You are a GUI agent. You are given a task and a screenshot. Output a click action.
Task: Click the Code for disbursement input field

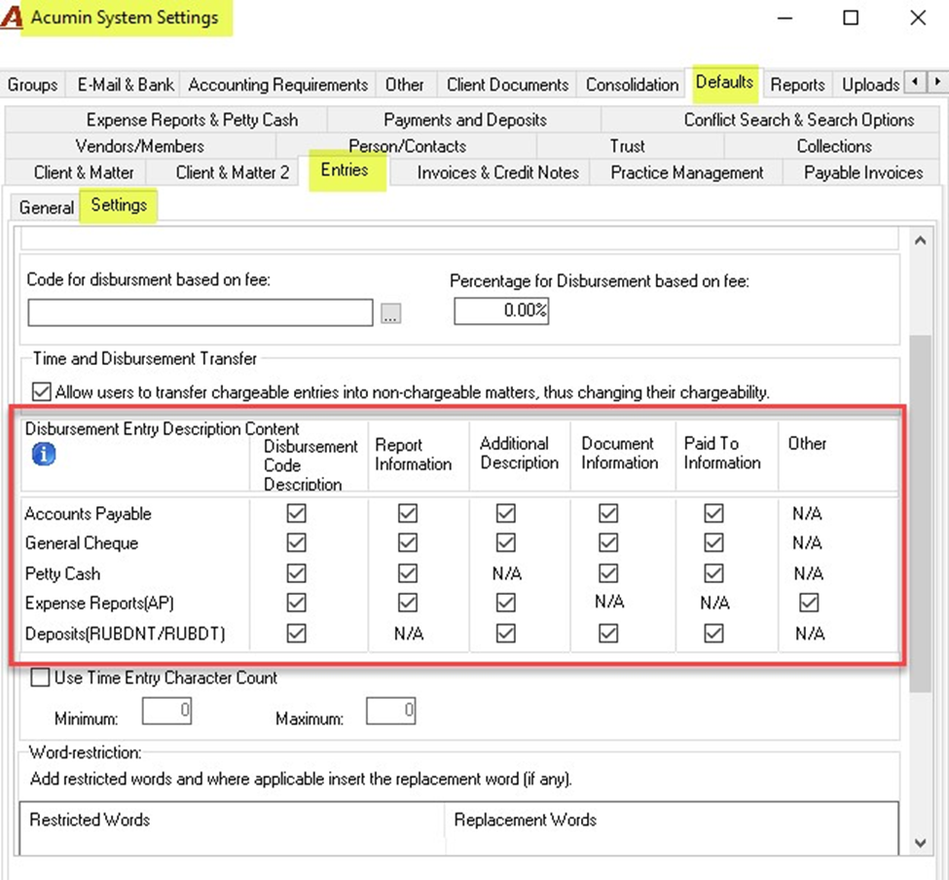coord(201,312)
